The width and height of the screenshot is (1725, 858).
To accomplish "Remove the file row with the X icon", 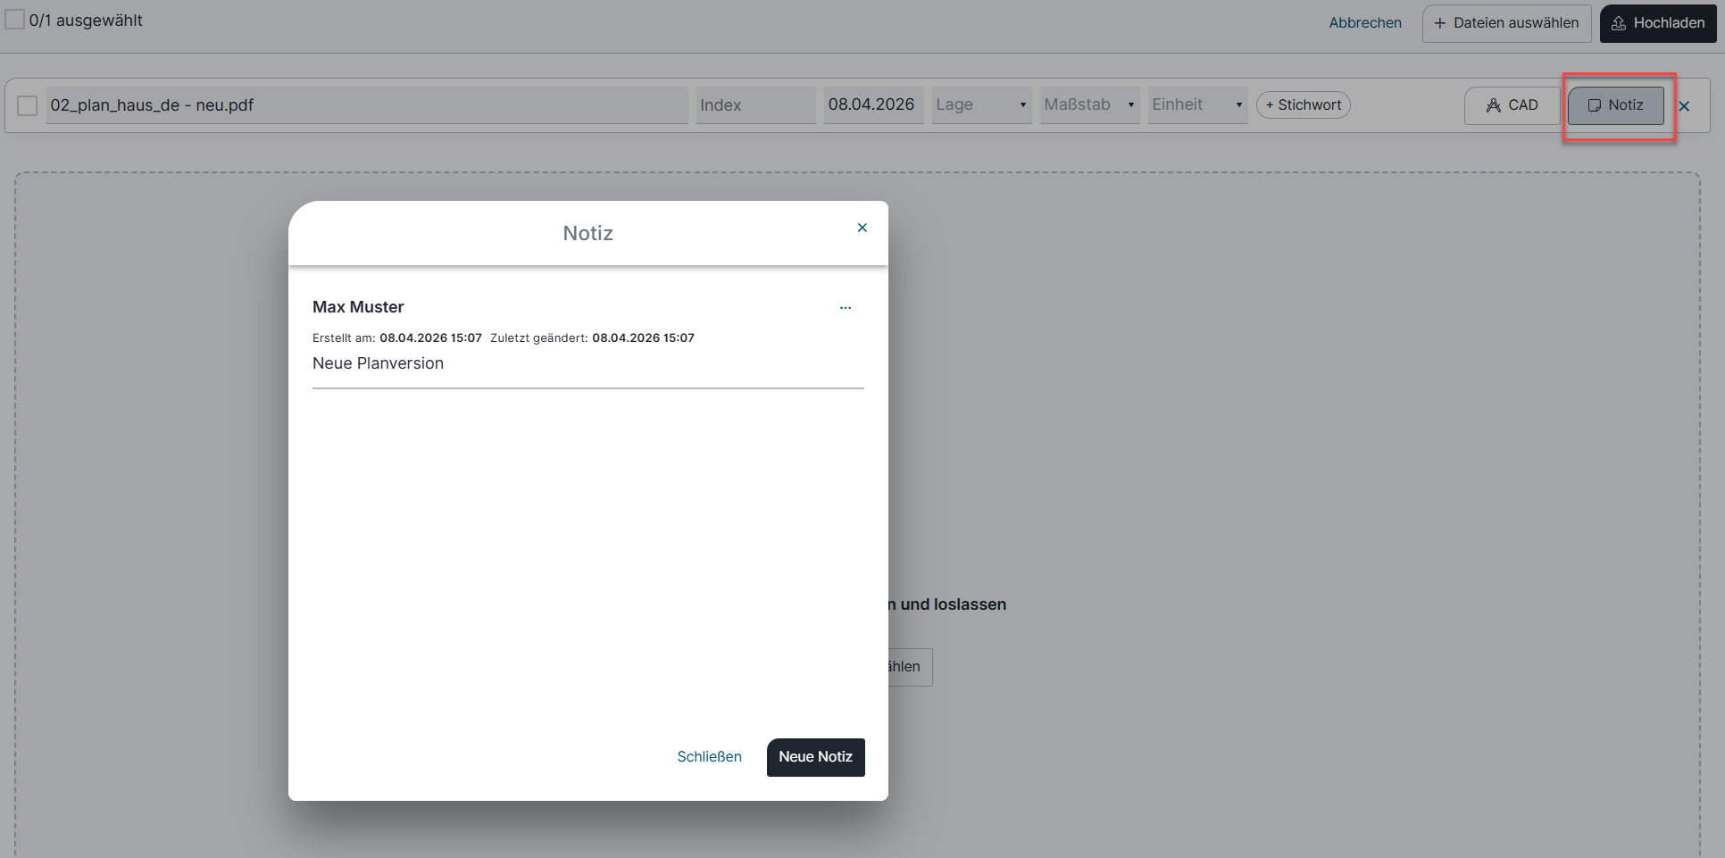I will (1684, 106).
